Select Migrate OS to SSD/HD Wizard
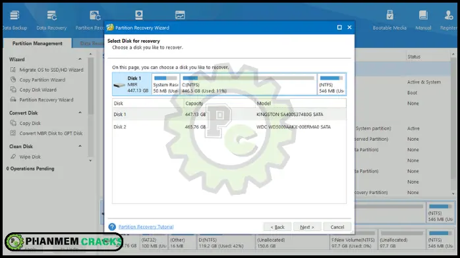Image resolution: width=460 pixels, height=258 pixels. click(x=51, y=70)
